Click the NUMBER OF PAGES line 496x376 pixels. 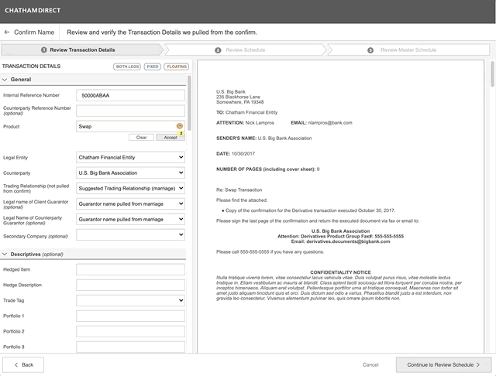coord(267,169)
